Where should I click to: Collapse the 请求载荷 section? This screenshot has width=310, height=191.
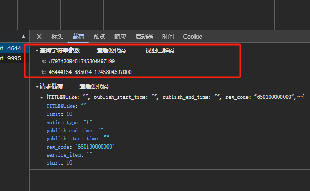(x=37, y=87)
